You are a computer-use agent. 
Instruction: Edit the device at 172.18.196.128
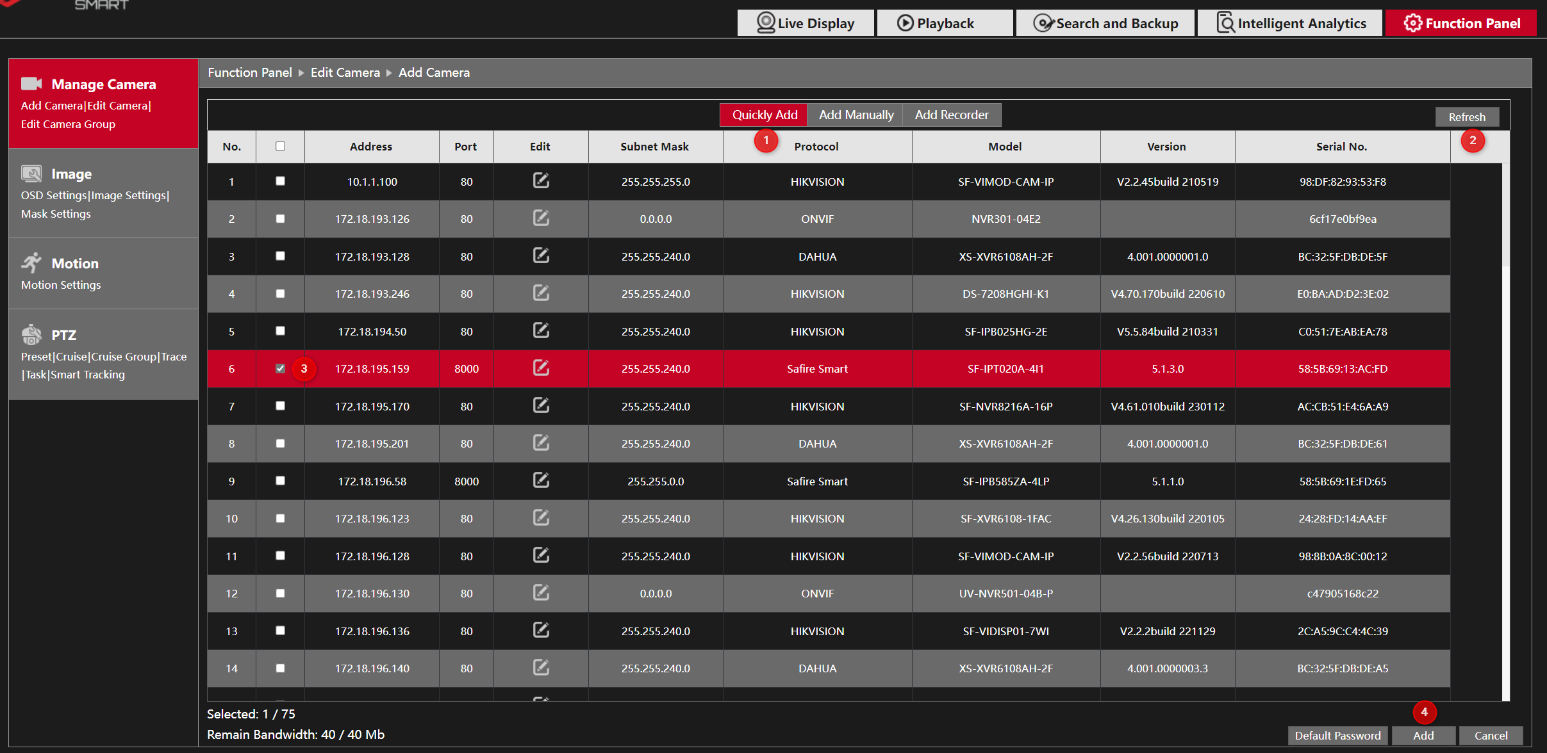[x=541, y=556]
